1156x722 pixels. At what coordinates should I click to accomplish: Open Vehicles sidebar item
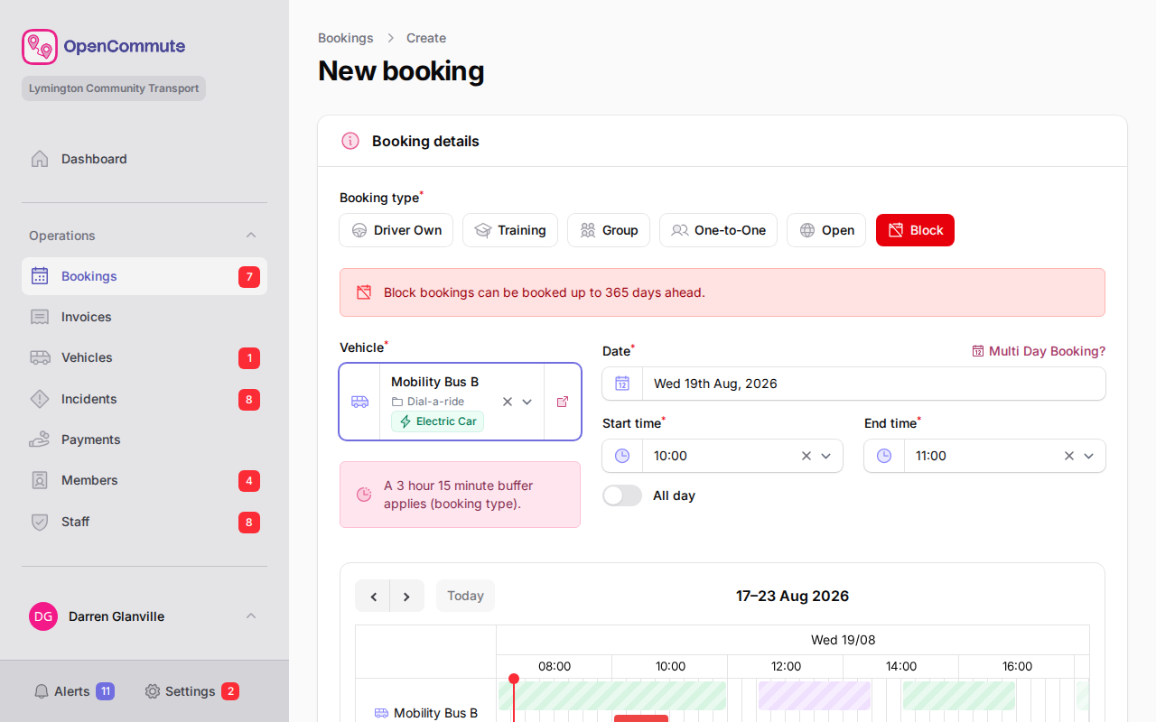[x=144, y=357]
